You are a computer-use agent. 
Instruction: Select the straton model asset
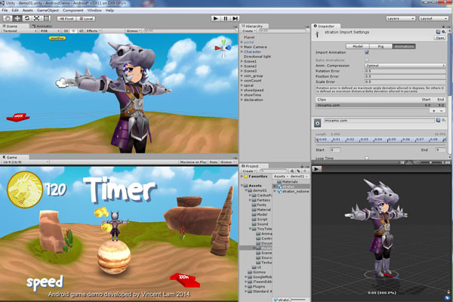[x=291, y=186]
